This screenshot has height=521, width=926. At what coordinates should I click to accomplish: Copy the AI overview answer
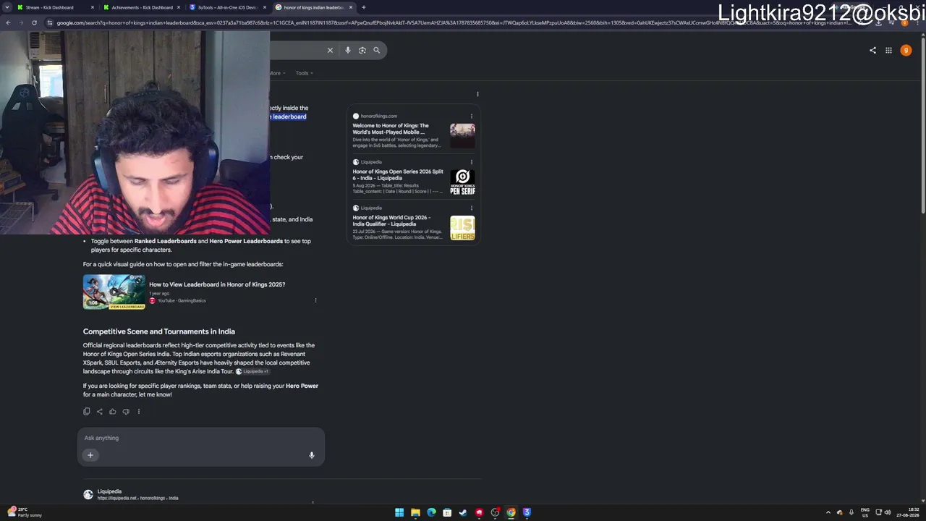(x=87, y=412)
